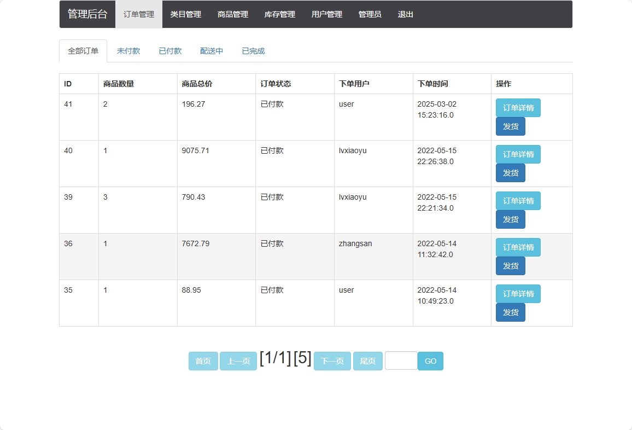
Task: Select 用户管理 in the navbar
Action: click(327, 14)
